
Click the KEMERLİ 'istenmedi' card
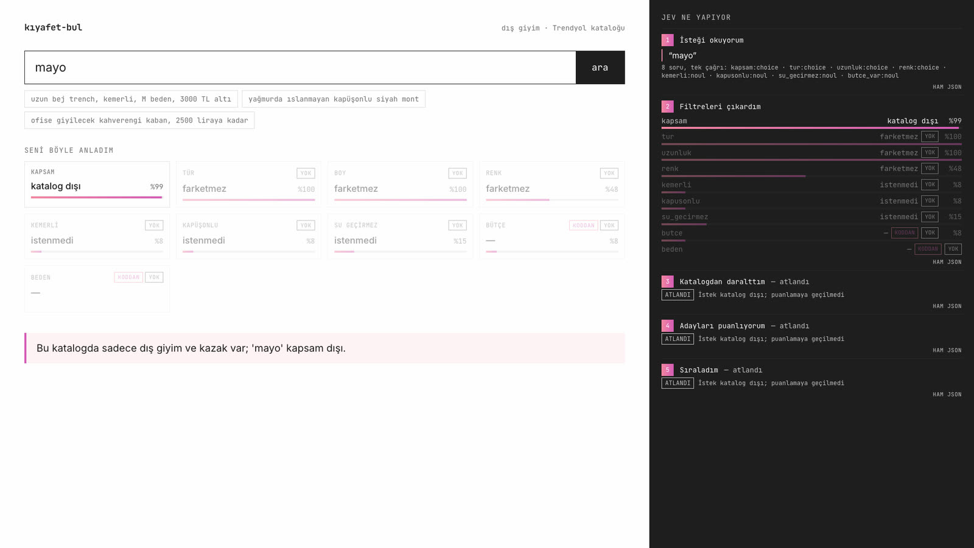click(x=97, y=236)
